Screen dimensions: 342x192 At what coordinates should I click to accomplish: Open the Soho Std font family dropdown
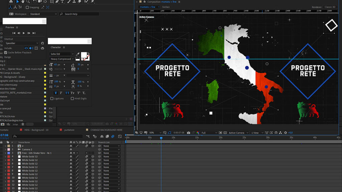pos(62,54)
